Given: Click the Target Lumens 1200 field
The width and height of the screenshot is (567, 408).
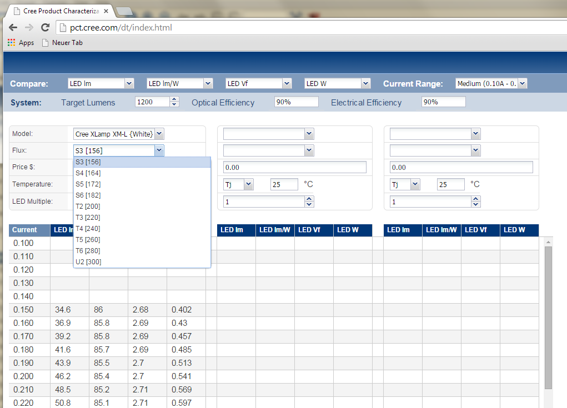Looking at the screenshot, I should tap(152, 102).
